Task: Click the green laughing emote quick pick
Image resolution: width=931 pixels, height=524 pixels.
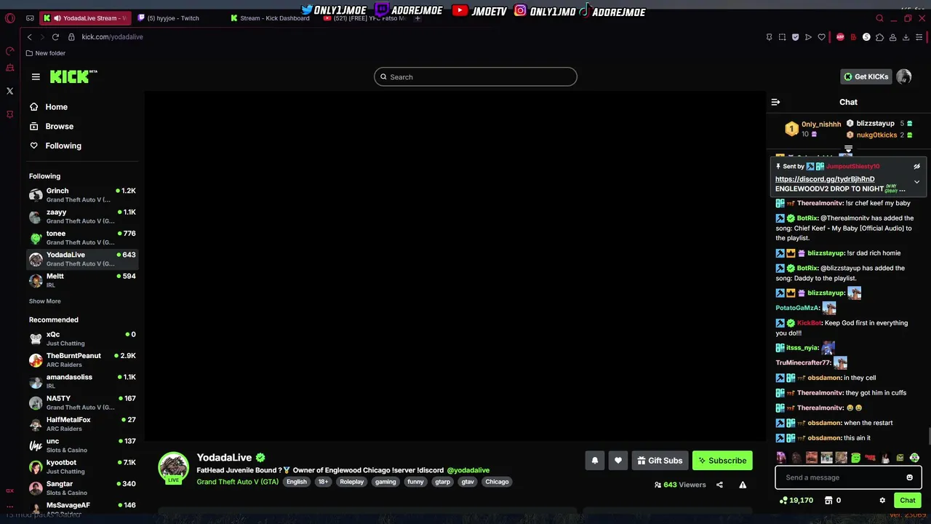Action: (855, 458)
